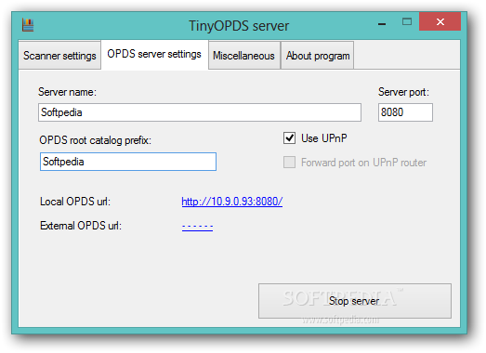Open the Miscellaneous tab
486x353 pixels.
click(244, 56)
